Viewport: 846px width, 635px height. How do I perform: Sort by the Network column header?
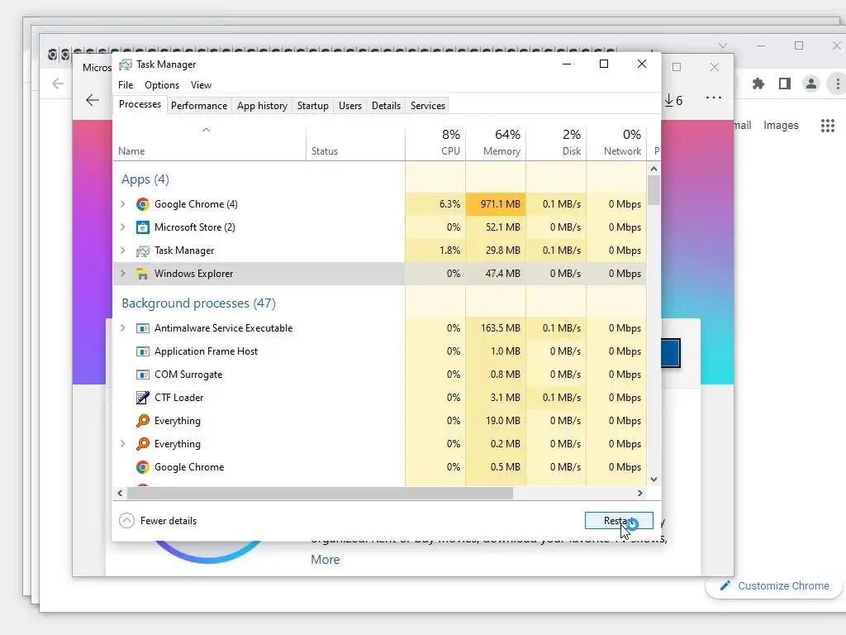616,143
